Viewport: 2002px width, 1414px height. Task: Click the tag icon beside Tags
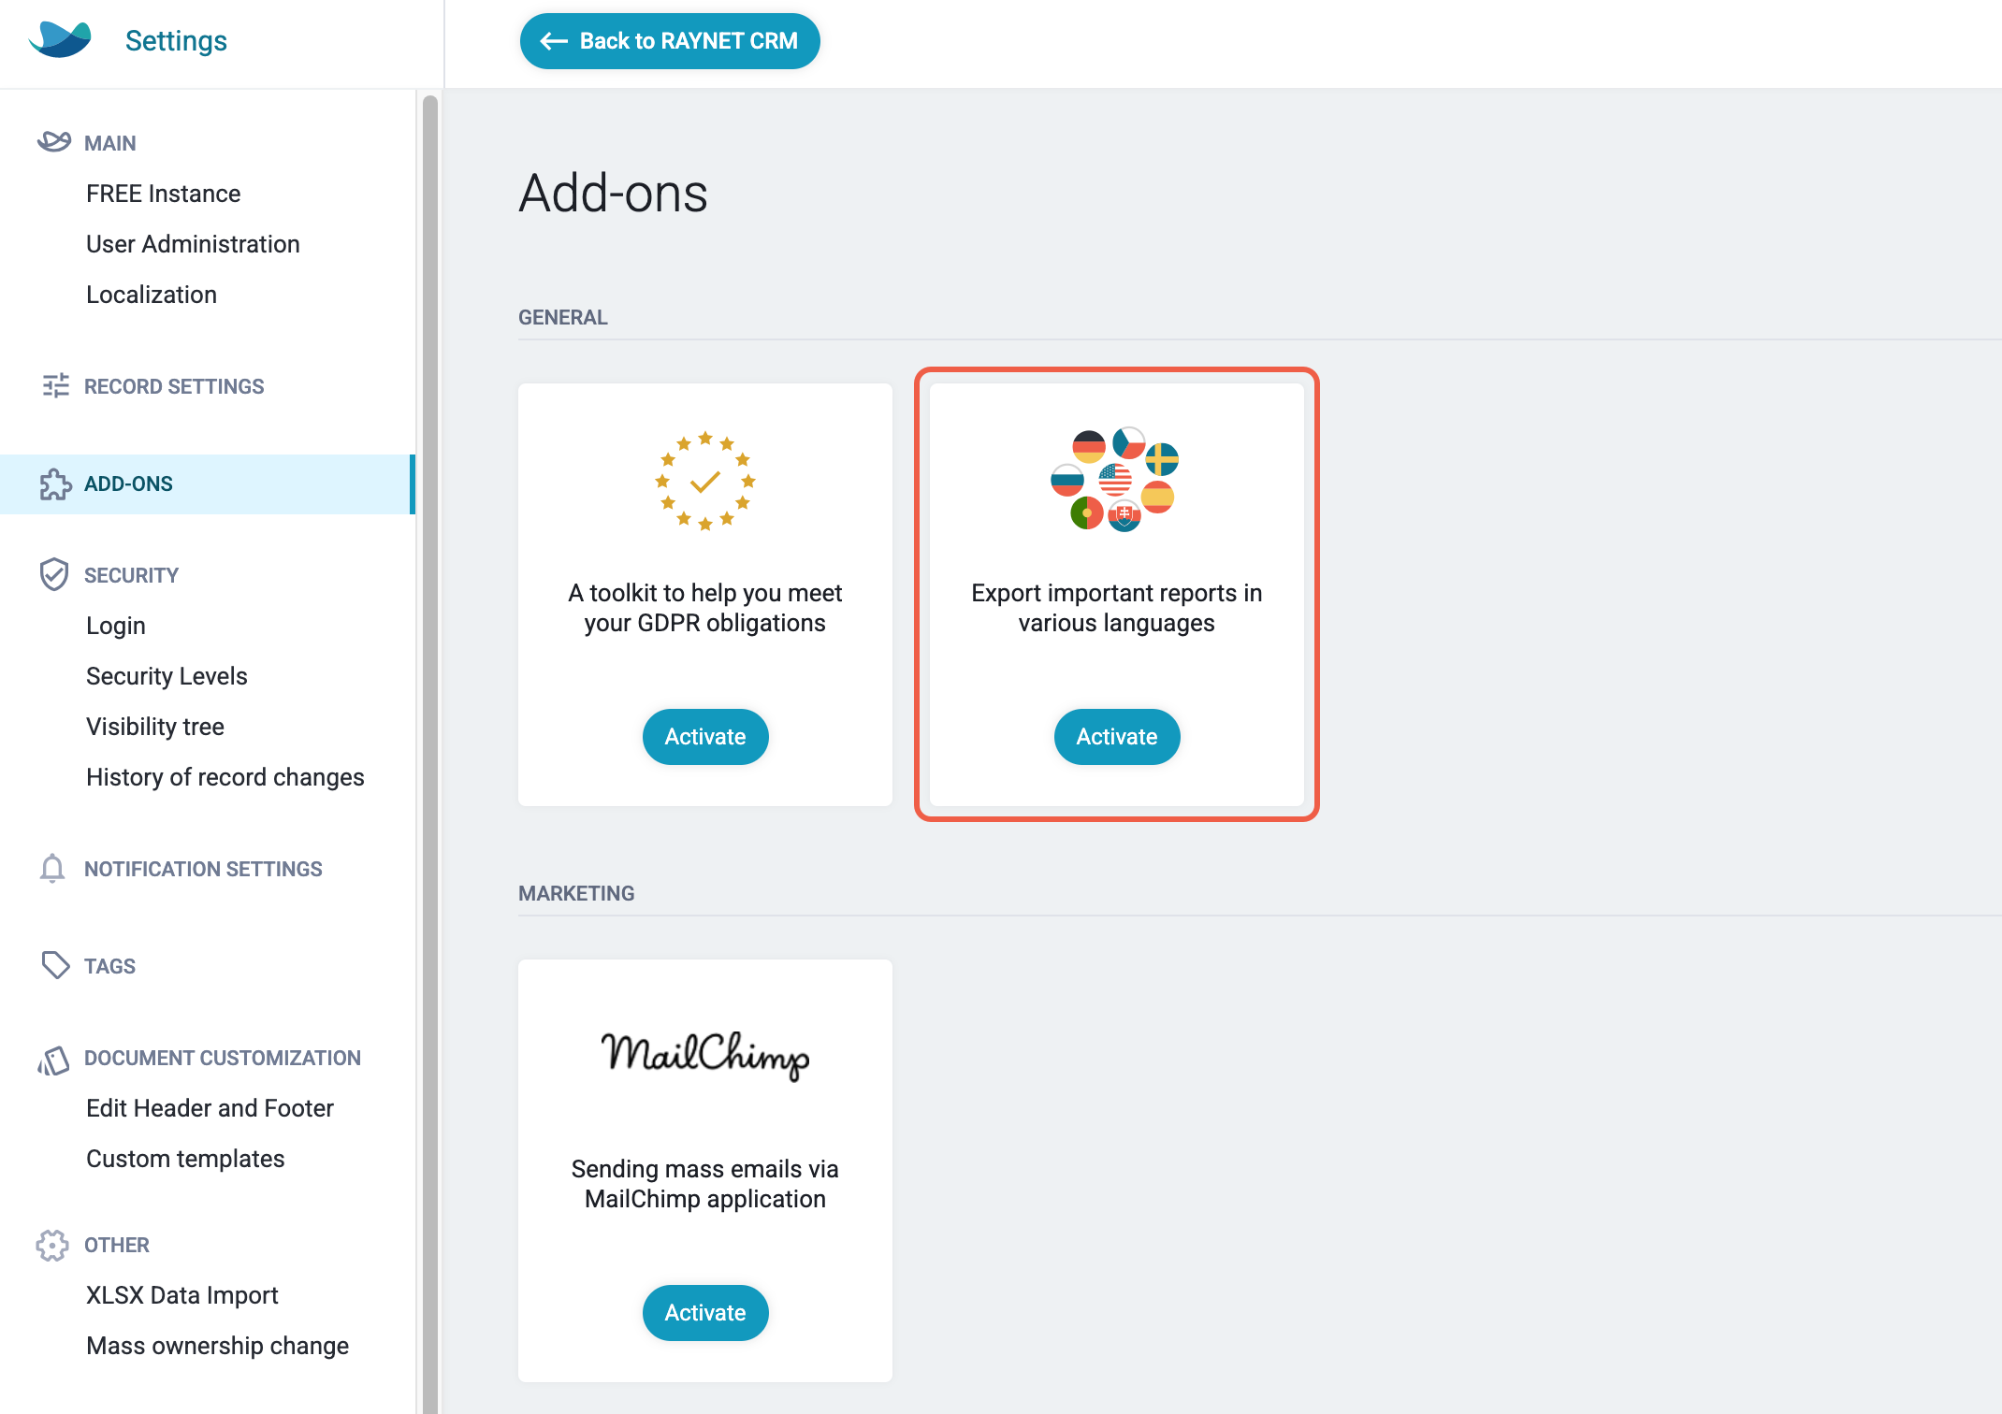[55, 965]
